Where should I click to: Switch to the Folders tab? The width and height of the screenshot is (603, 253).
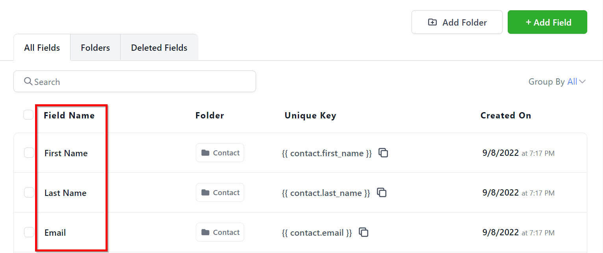pyautogui.click(x=95, y=48)
